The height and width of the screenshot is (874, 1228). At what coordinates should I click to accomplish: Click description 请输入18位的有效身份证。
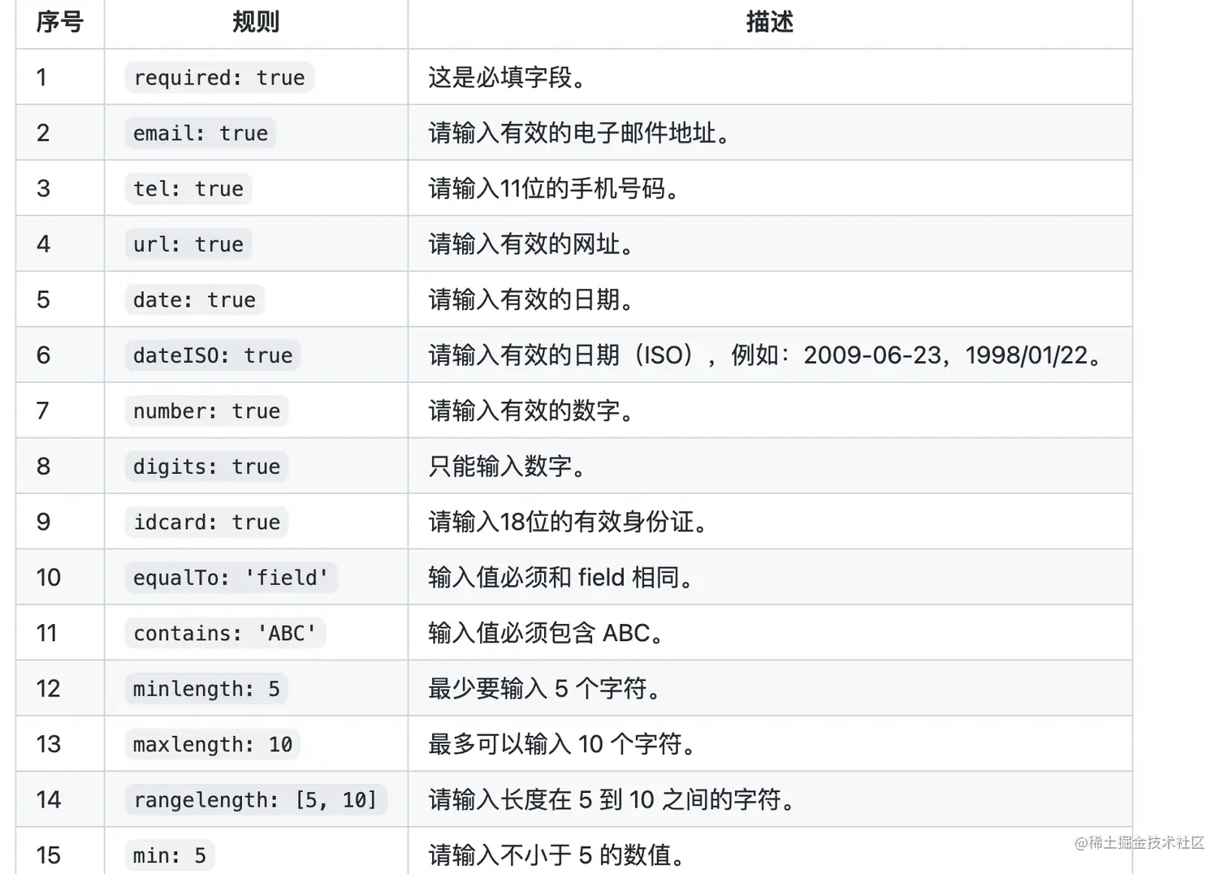569,523
